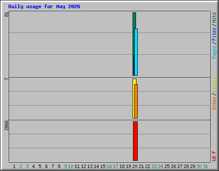Screen dimensions: 219x171
Task: Click day label 21 on x-axis
Action: point(141,166)
